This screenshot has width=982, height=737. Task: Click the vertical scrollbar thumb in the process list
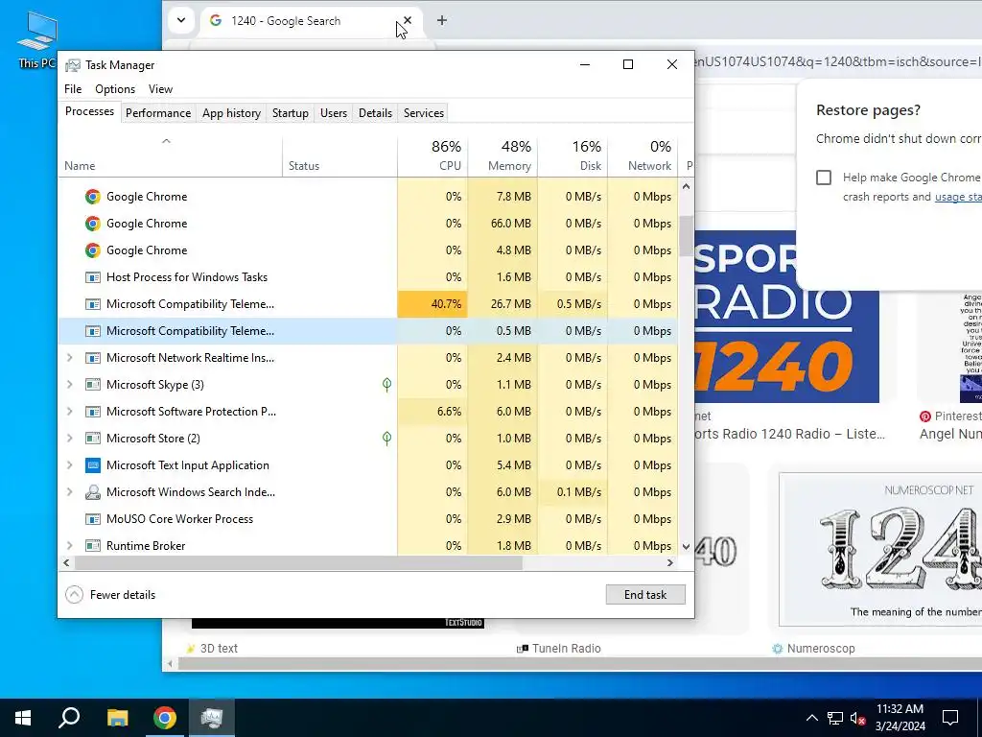pyautogui.click(x=686, y=236)
